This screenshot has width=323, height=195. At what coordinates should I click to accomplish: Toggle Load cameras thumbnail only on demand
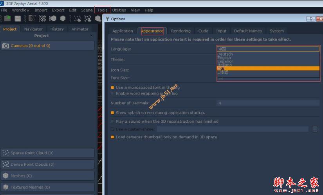pos(112,137)
